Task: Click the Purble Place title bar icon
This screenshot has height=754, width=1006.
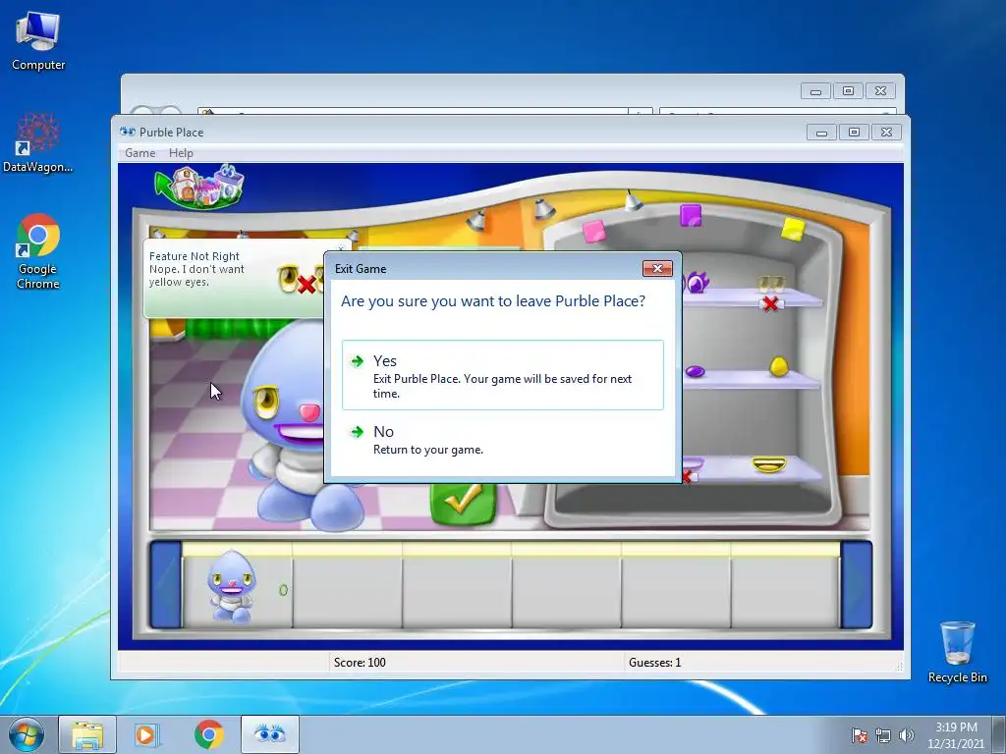Action: pyautogui.click(x=128, y=133)
